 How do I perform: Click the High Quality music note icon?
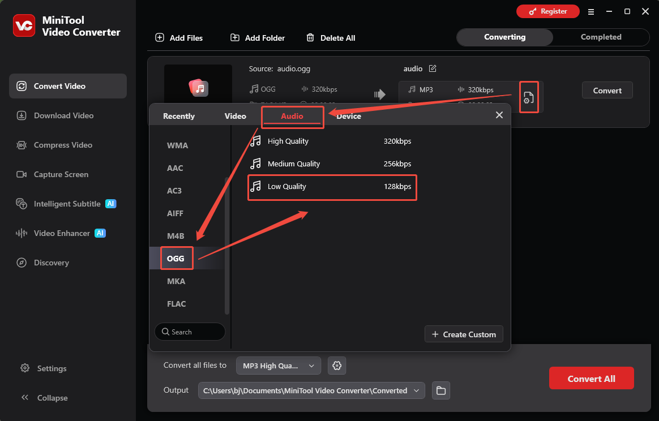click(x=255, y=141)
